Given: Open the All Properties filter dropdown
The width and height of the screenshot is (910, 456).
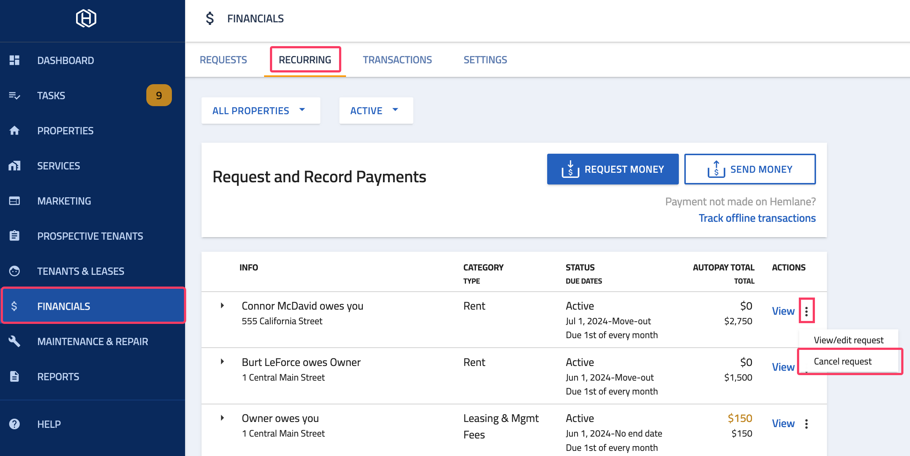Looking at the screenshot, I should click(x=260, y=110).
